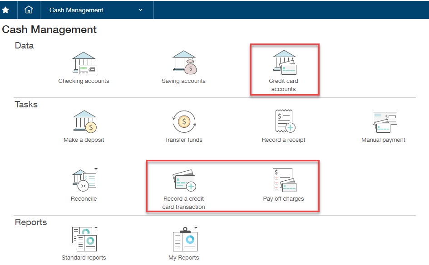Click the favorites star icon
Screen dimensions: 429x265
[x=5, y=10]
